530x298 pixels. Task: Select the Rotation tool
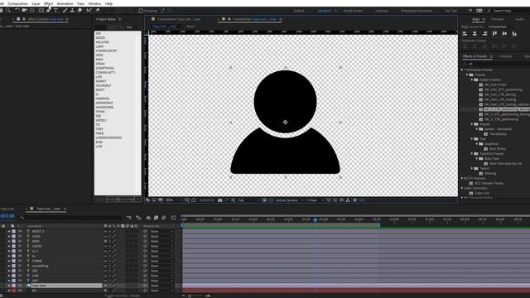[x=17, y=11]
